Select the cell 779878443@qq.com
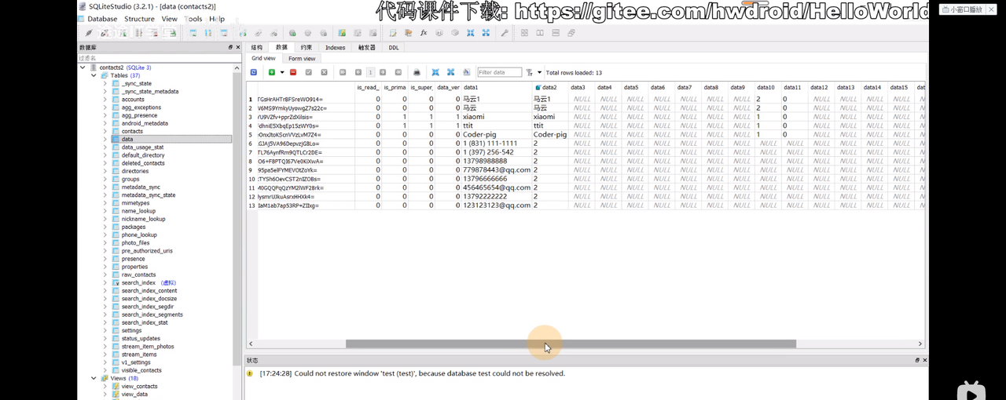 pyautogui.click(x=496, y=169)
